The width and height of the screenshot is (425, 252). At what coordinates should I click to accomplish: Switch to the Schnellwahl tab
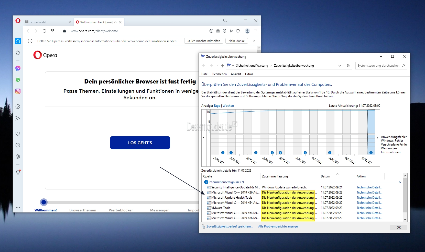tap(48, 22)
